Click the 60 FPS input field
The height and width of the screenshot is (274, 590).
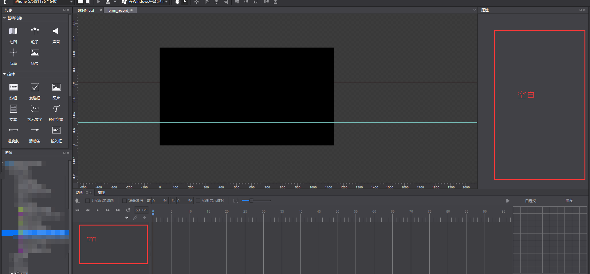tap(141, 210)
